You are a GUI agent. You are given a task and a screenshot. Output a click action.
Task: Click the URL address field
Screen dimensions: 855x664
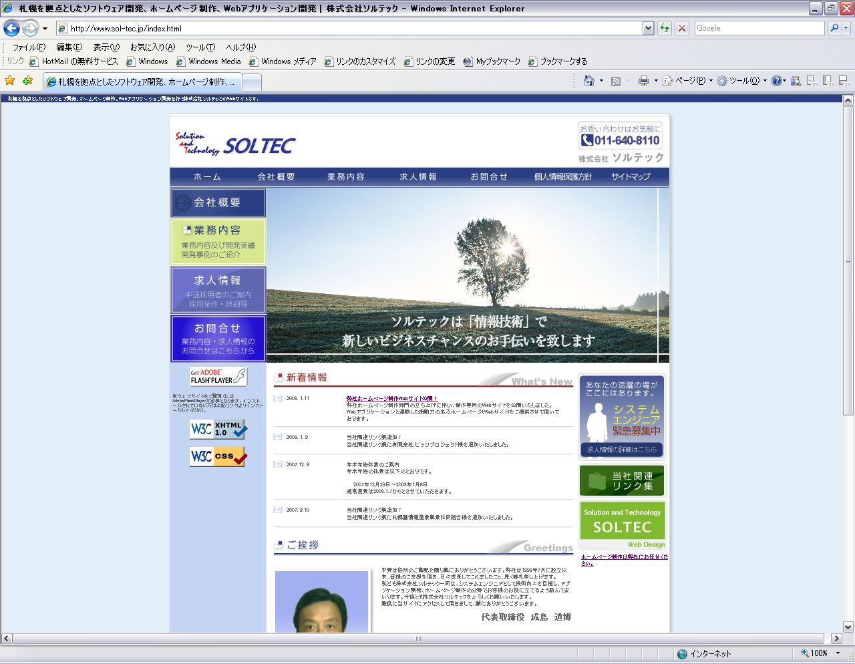pos(349,28)
